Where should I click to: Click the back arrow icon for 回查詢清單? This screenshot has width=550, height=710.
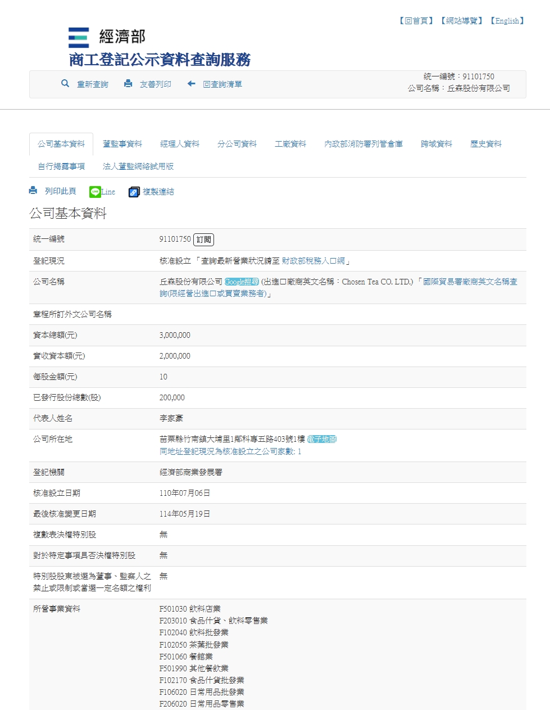tap(191, 84)
